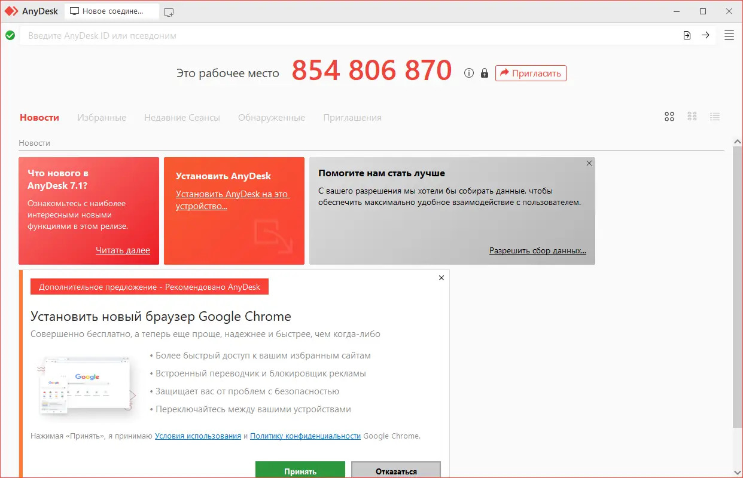
Task: Click 'Дополнительное предложение - Рекомендовано AnyDesk' banner
Action: (150, 287)
